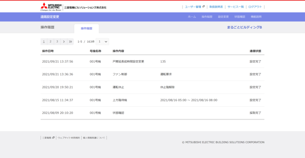Select the 操作履歴 tab

click(x=86, y=28)
